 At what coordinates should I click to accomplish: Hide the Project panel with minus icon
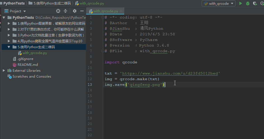82,11
